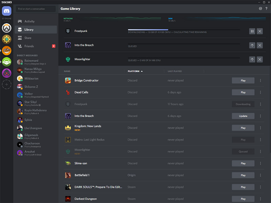Click the Kingdom: New Lands crown icon
Image resolution: width=271 pixels, height=203 pixels.
pos(68,128)
